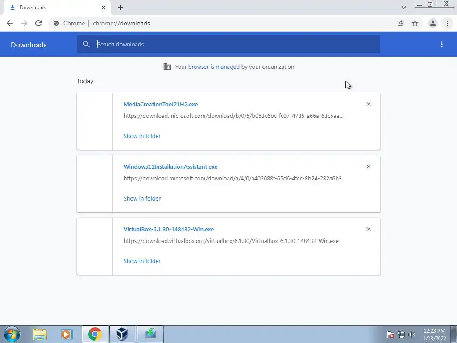Open the 'browser is managed' link

point(214,67)
